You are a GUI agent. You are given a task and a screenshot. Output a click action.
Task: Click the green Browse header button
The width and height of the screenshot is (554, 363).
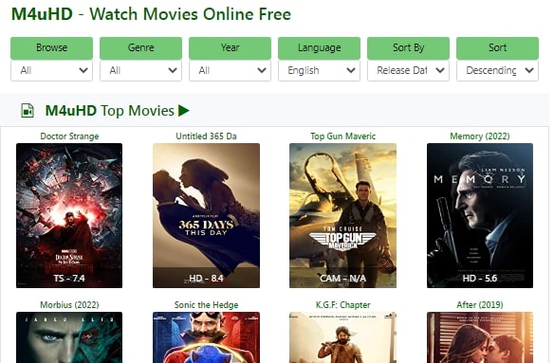(51, 48)
